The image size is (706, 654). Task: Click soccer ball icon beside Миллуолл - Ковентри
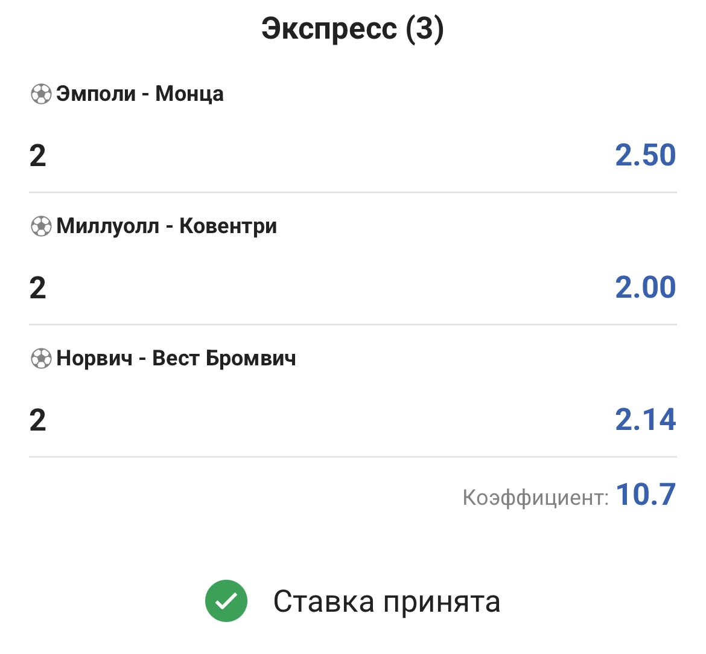pyautogui.click(x=41, y=226)
